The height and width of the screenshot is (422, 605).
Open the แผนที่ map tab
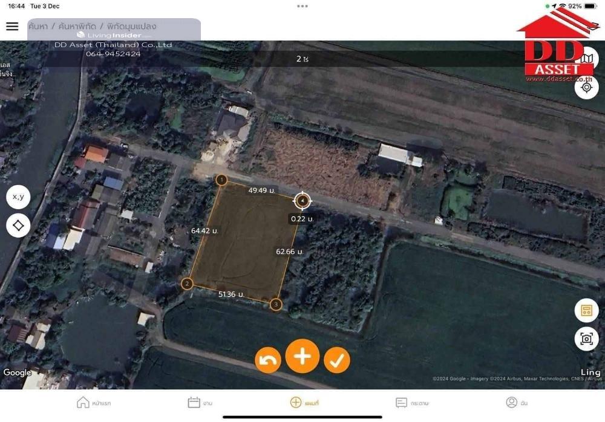(304, 403)
